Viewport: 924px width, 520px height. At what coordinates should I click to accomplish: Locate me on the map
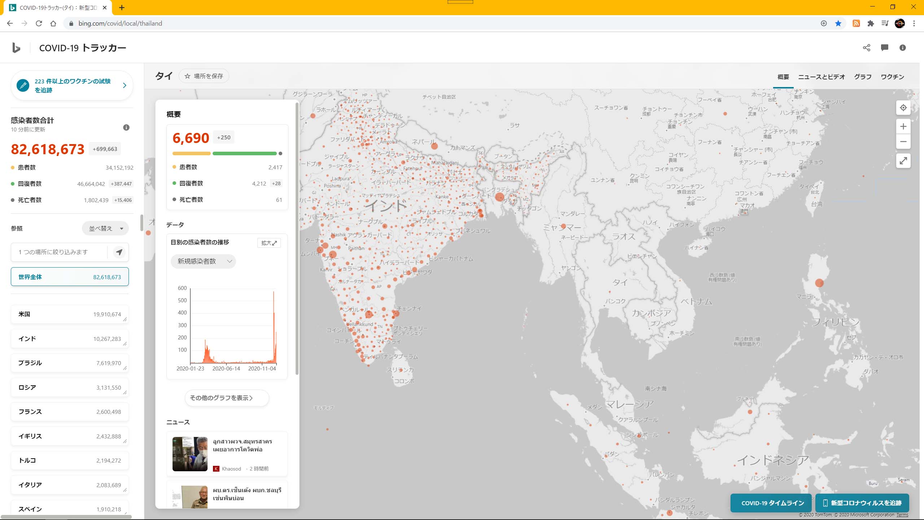tap(903, 108)
